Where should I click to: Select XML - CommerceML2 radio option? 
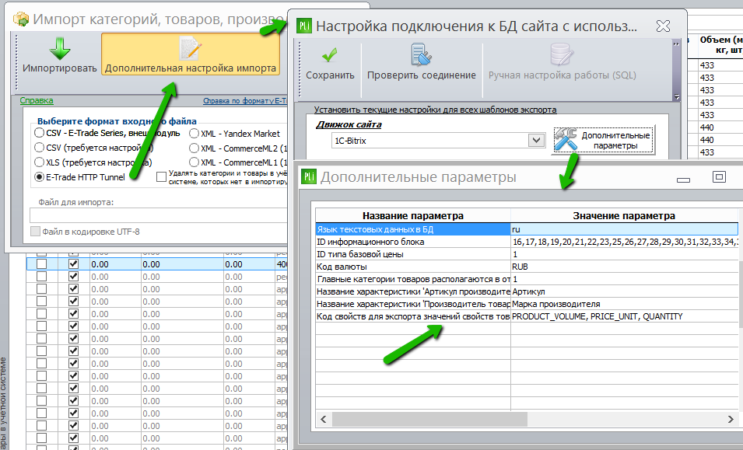(x=194, y=148)
